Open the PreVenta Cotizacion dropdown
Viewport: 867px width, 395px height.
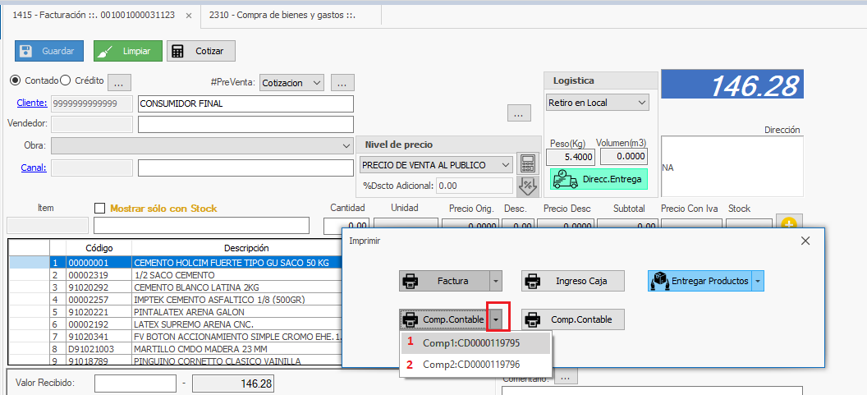[291, 82]
